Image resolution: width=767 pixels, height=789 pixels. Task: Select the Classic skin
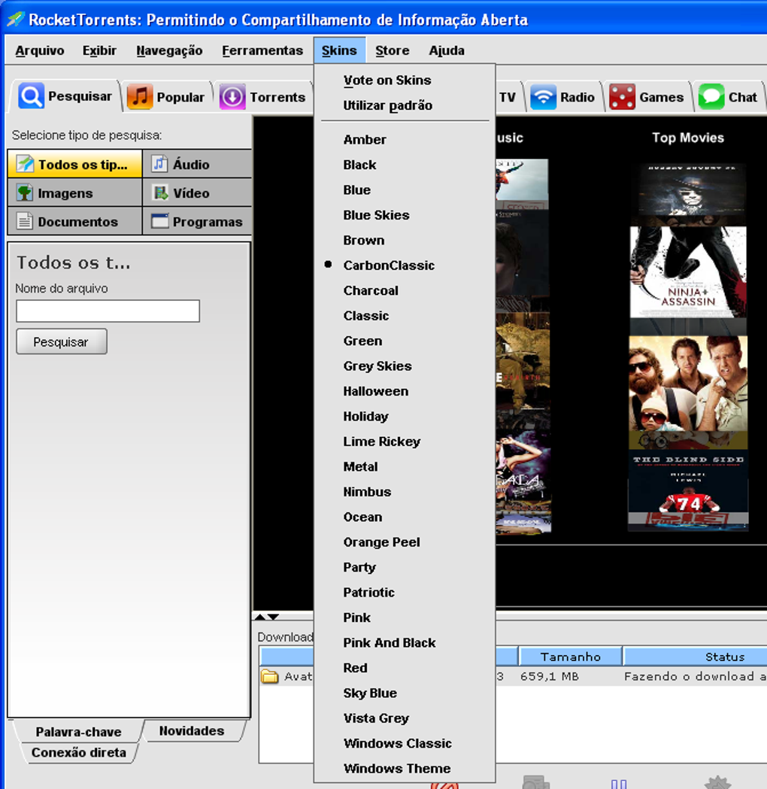tap(405, 315)
